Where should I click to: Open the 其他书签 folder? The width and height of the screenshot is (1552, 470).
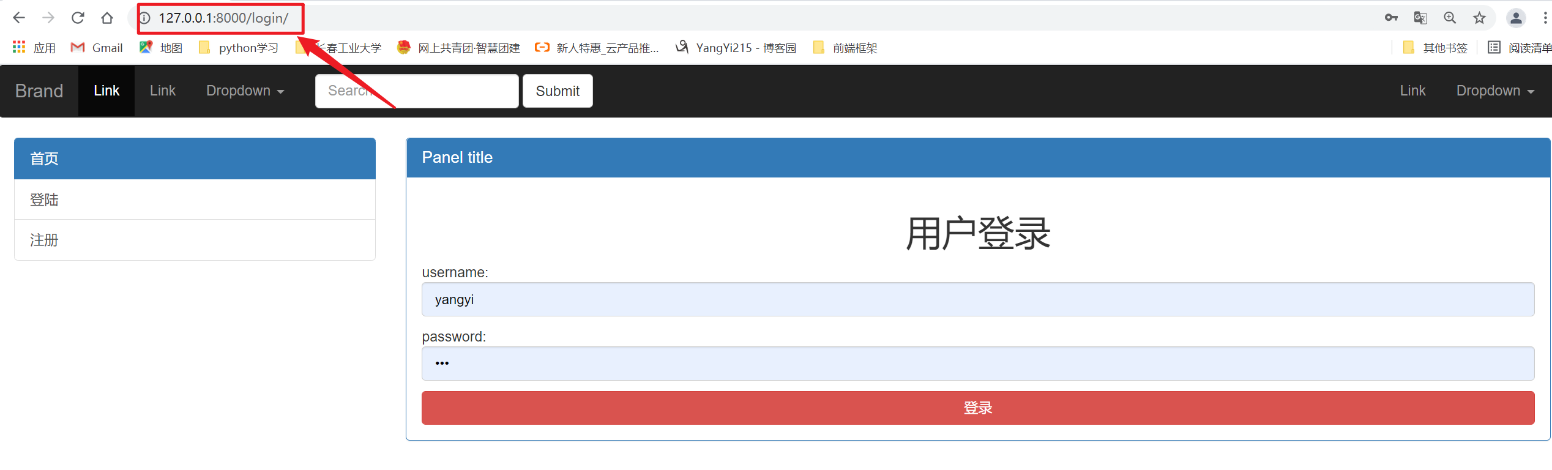[x=1435, y=48]
